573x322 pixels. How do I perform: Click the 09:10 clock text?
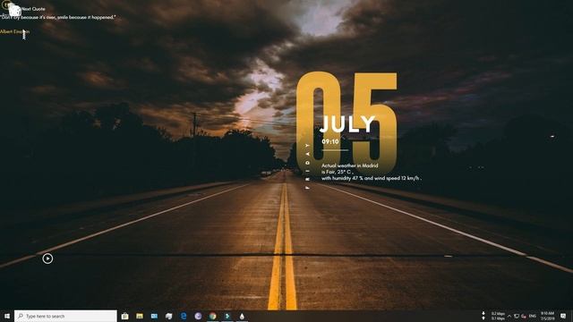pos(330,141)
